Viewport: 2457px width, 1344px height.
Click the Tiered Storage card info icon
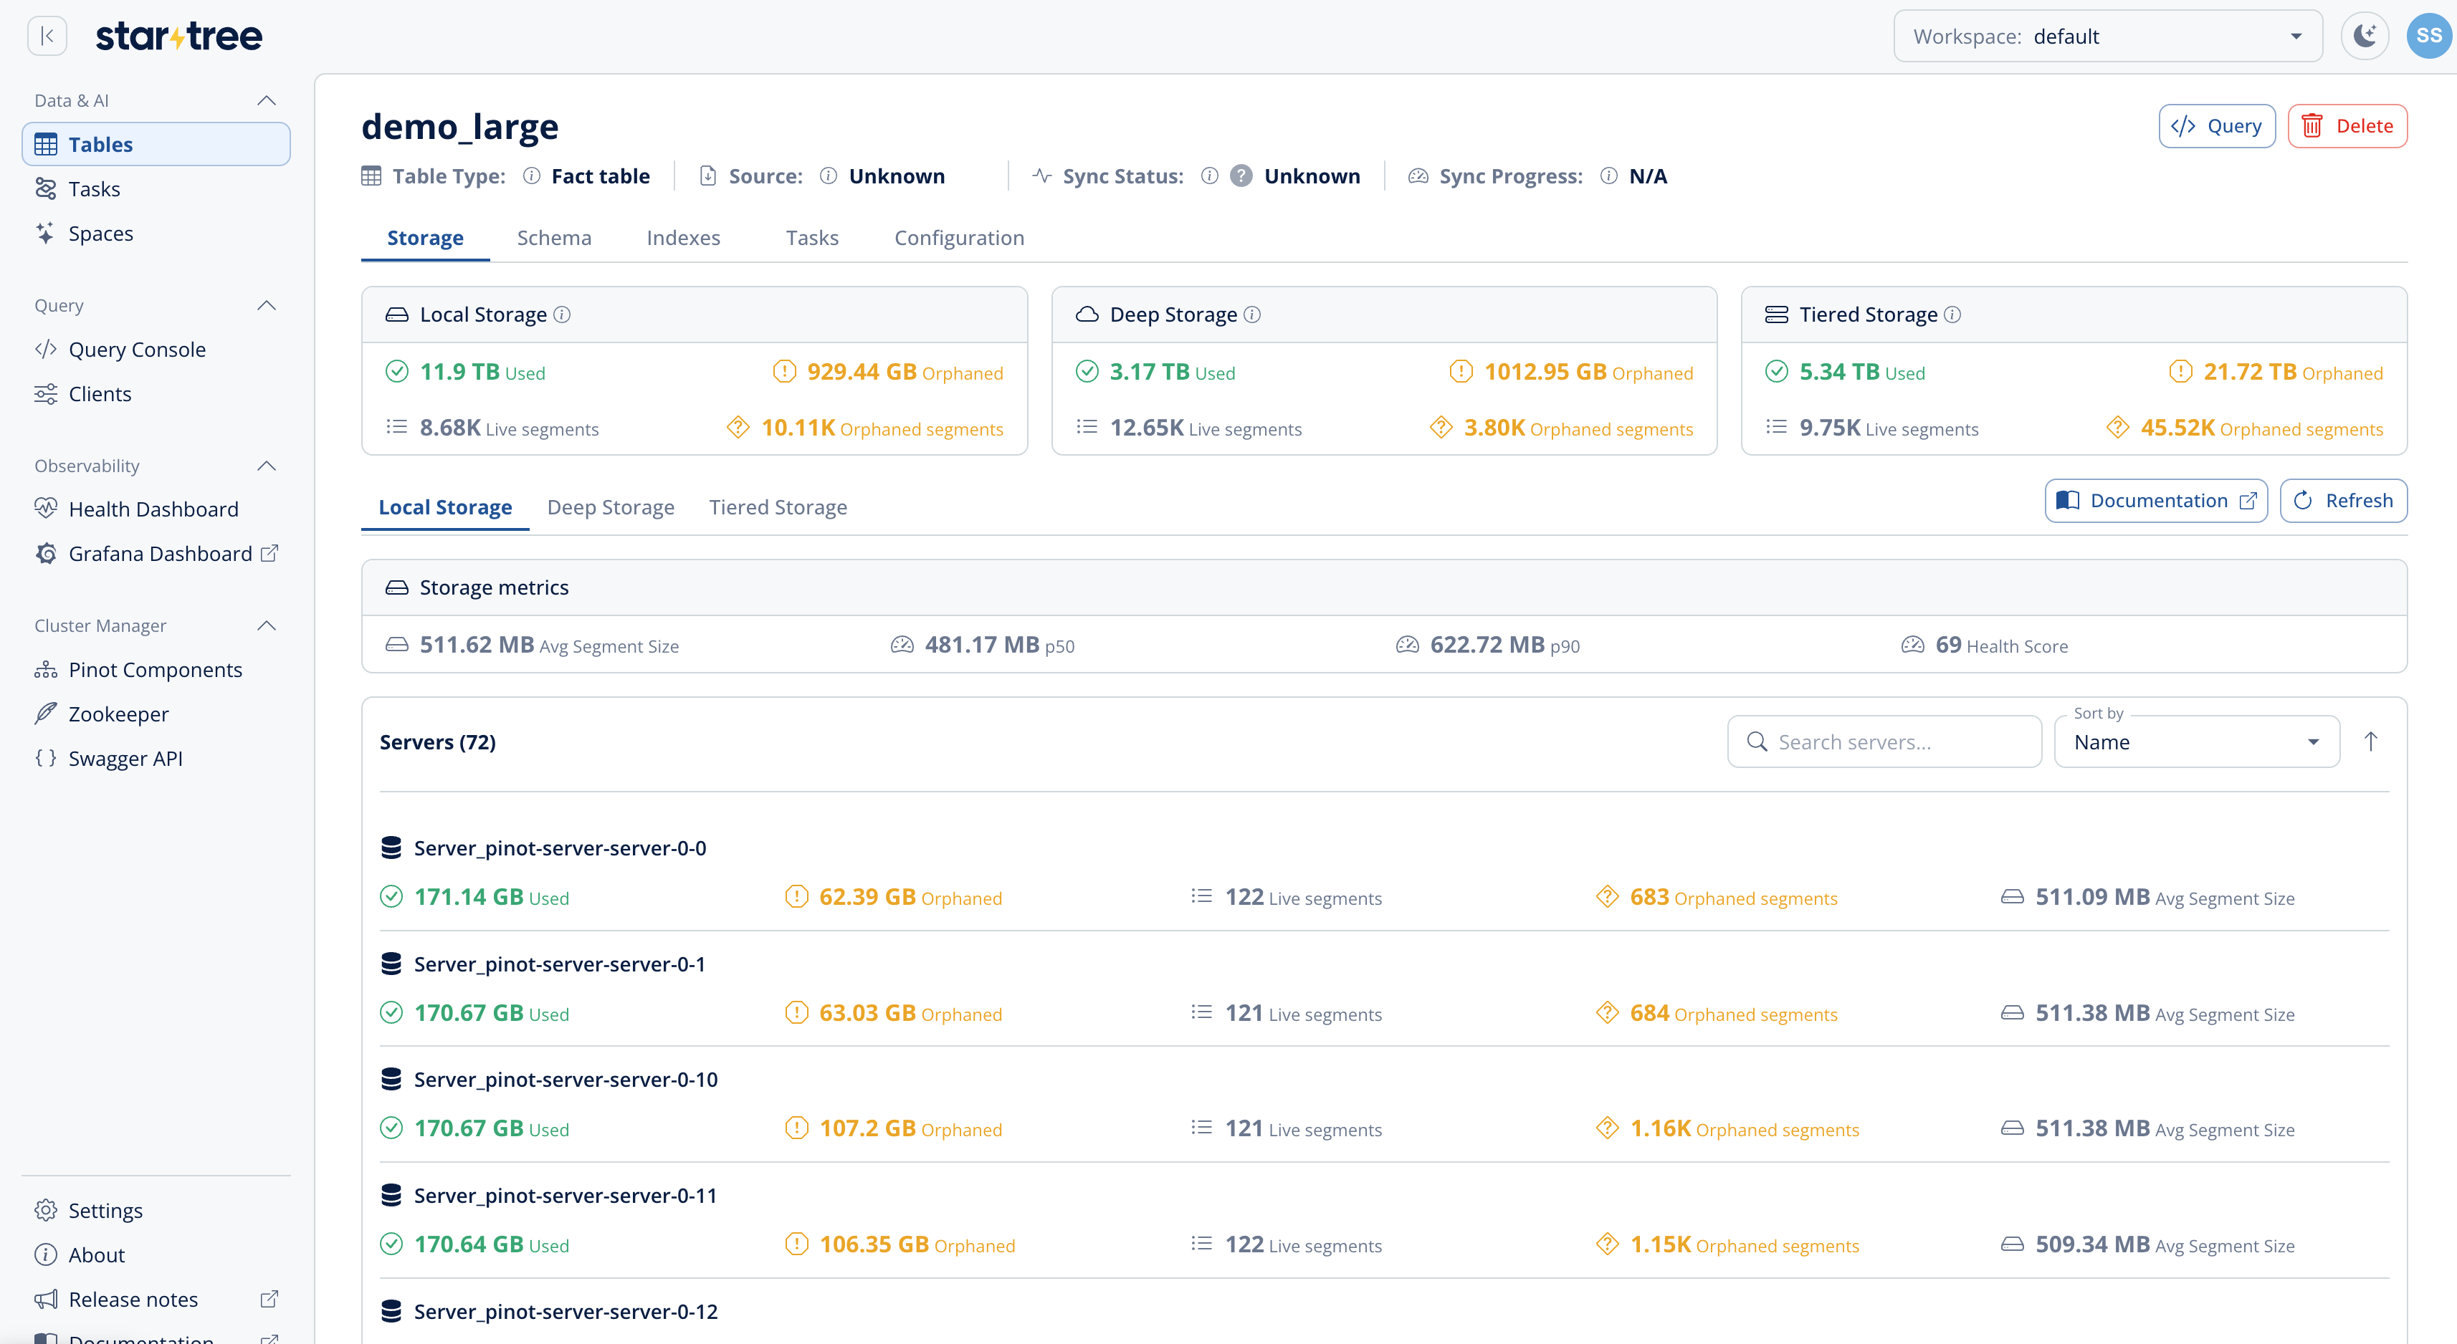[x=1952, y=315]
